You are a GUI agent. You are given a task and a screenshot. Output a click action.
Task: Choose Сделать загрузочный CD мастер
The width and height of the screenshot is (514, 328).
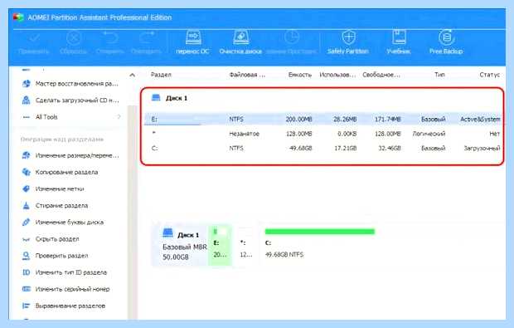(70, 100)
